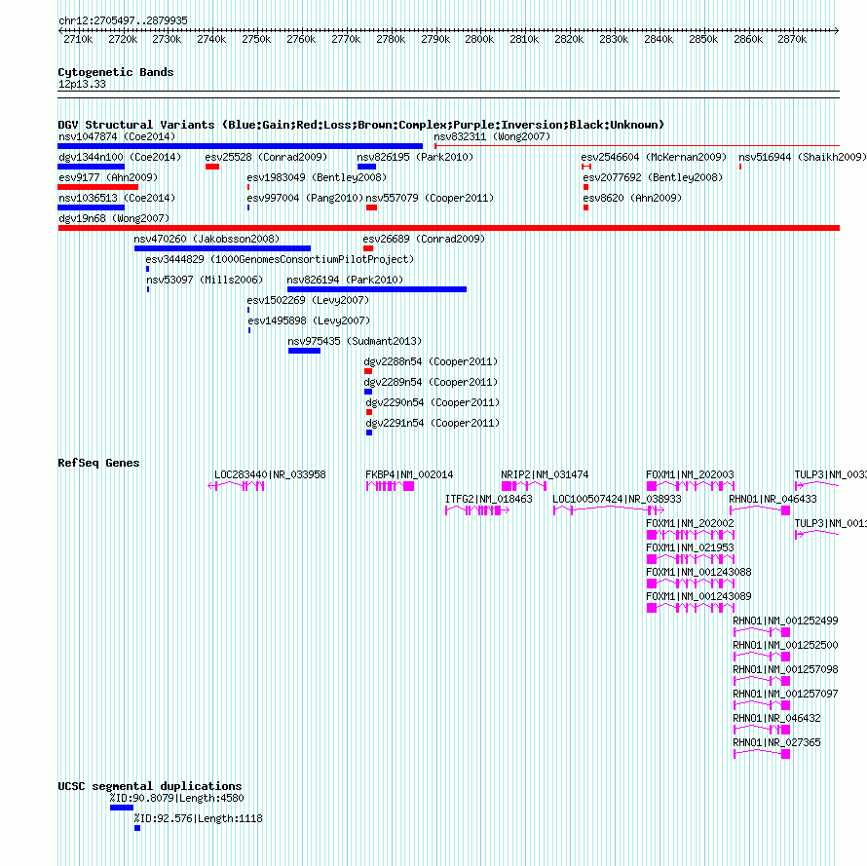Select the blue gain bar under nsv1047874 (Coe2014)

click(240, 146)
